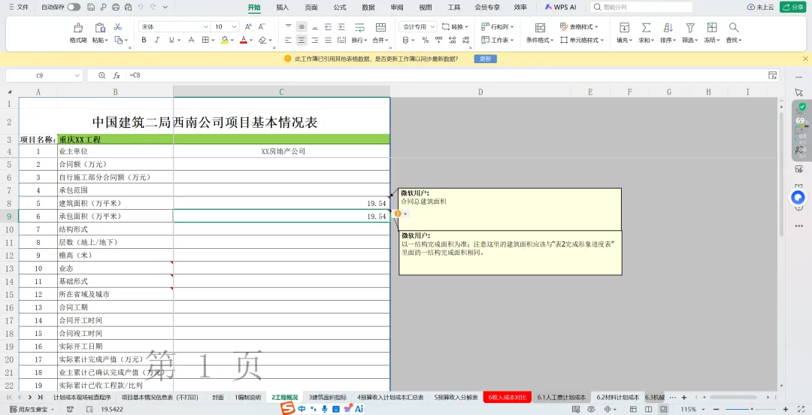Increase indent of cell content
812x415 pixels.
341,27
